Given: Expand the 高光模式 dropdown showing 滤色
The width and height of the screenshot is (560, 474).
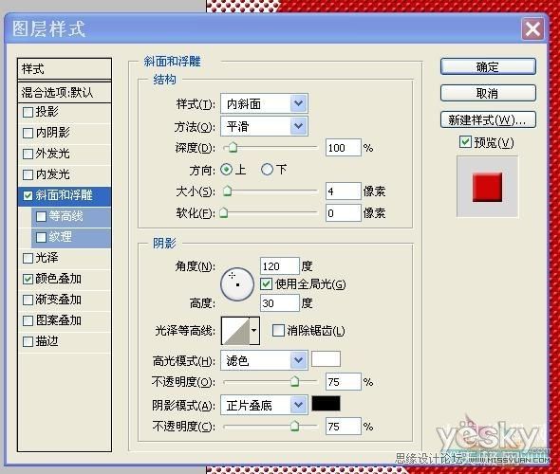Looking at the screenshot, I should 264,360.
